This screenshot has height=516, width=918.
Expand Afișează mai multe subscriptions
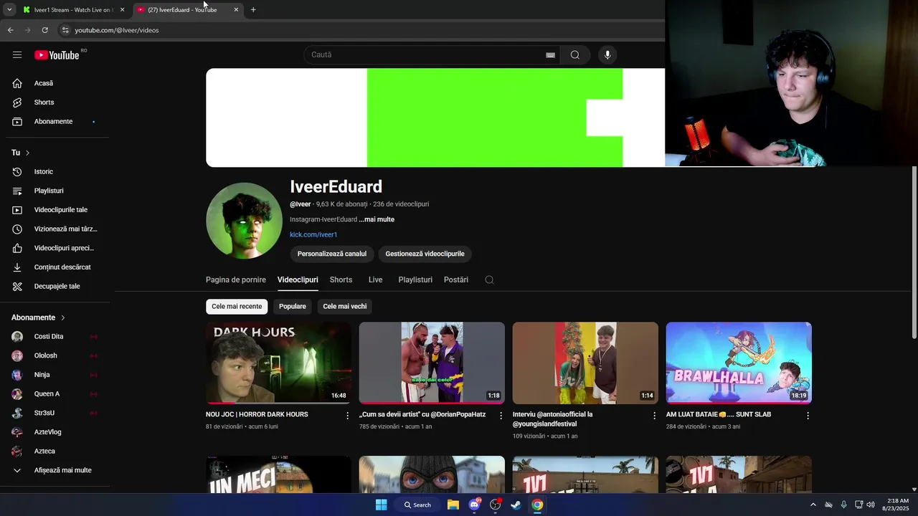pos(56,470)
